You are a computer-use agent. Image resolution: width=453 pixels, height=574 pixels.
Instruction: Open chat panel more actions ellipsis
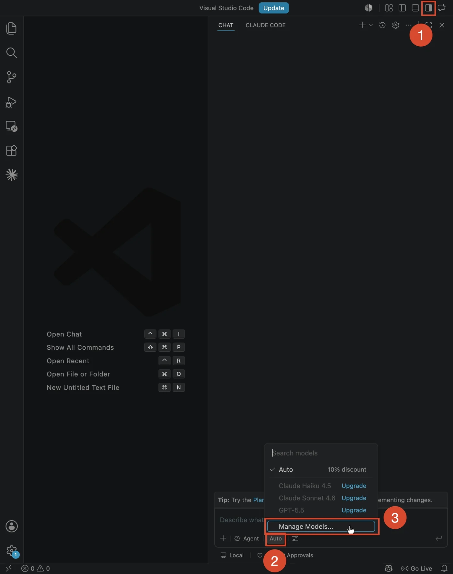click(409, 25)
